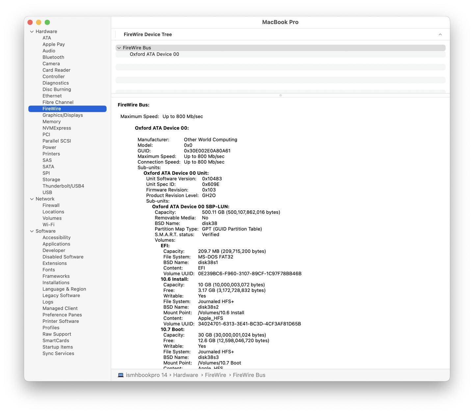Select Installations entry
Screen dimensions: 474x413
tap(56, 283)
